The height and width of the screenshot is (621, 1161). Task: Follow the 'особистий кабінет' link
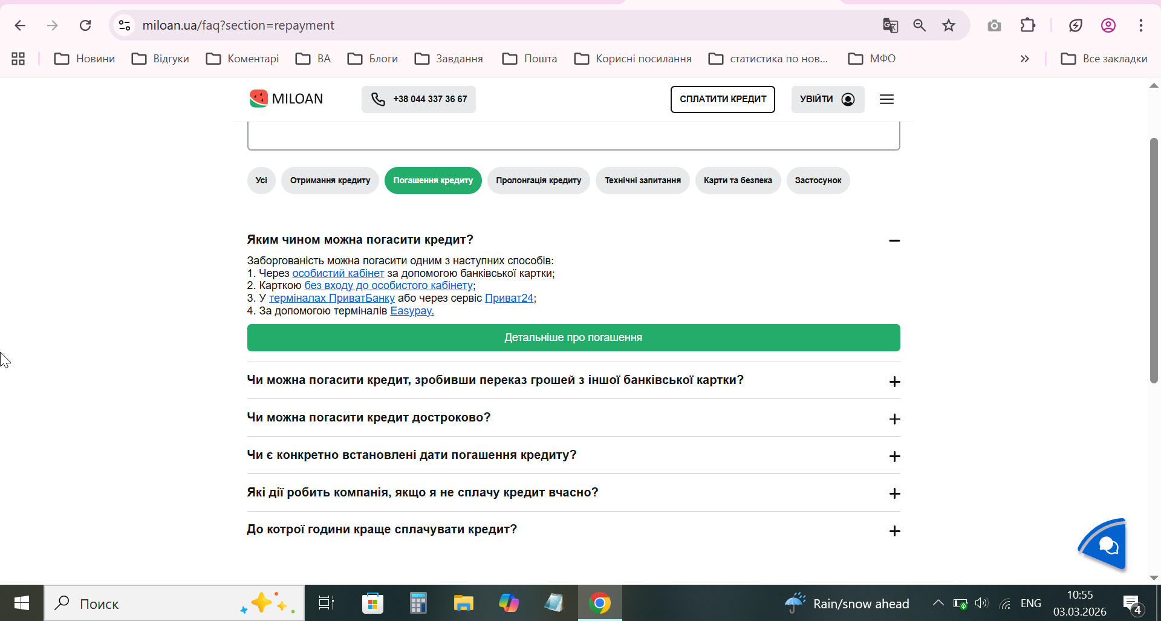click(x=338, y=273)
